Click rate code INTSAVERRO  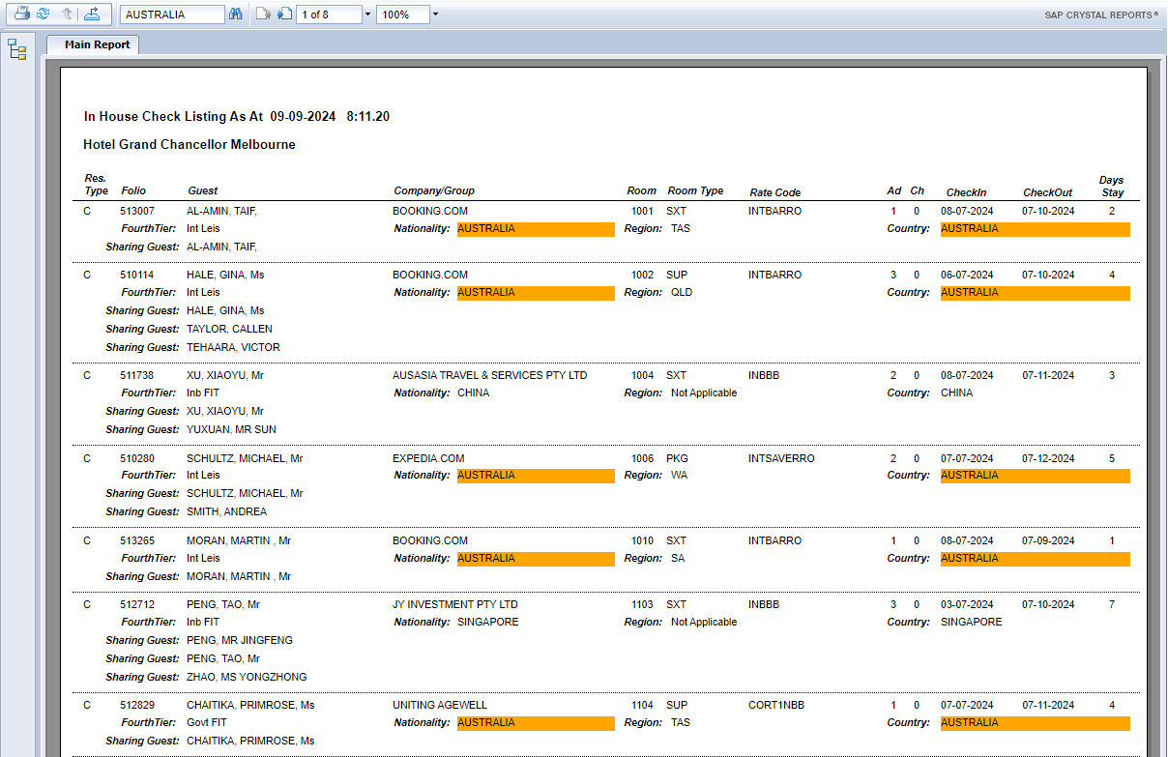pos(781,458)
